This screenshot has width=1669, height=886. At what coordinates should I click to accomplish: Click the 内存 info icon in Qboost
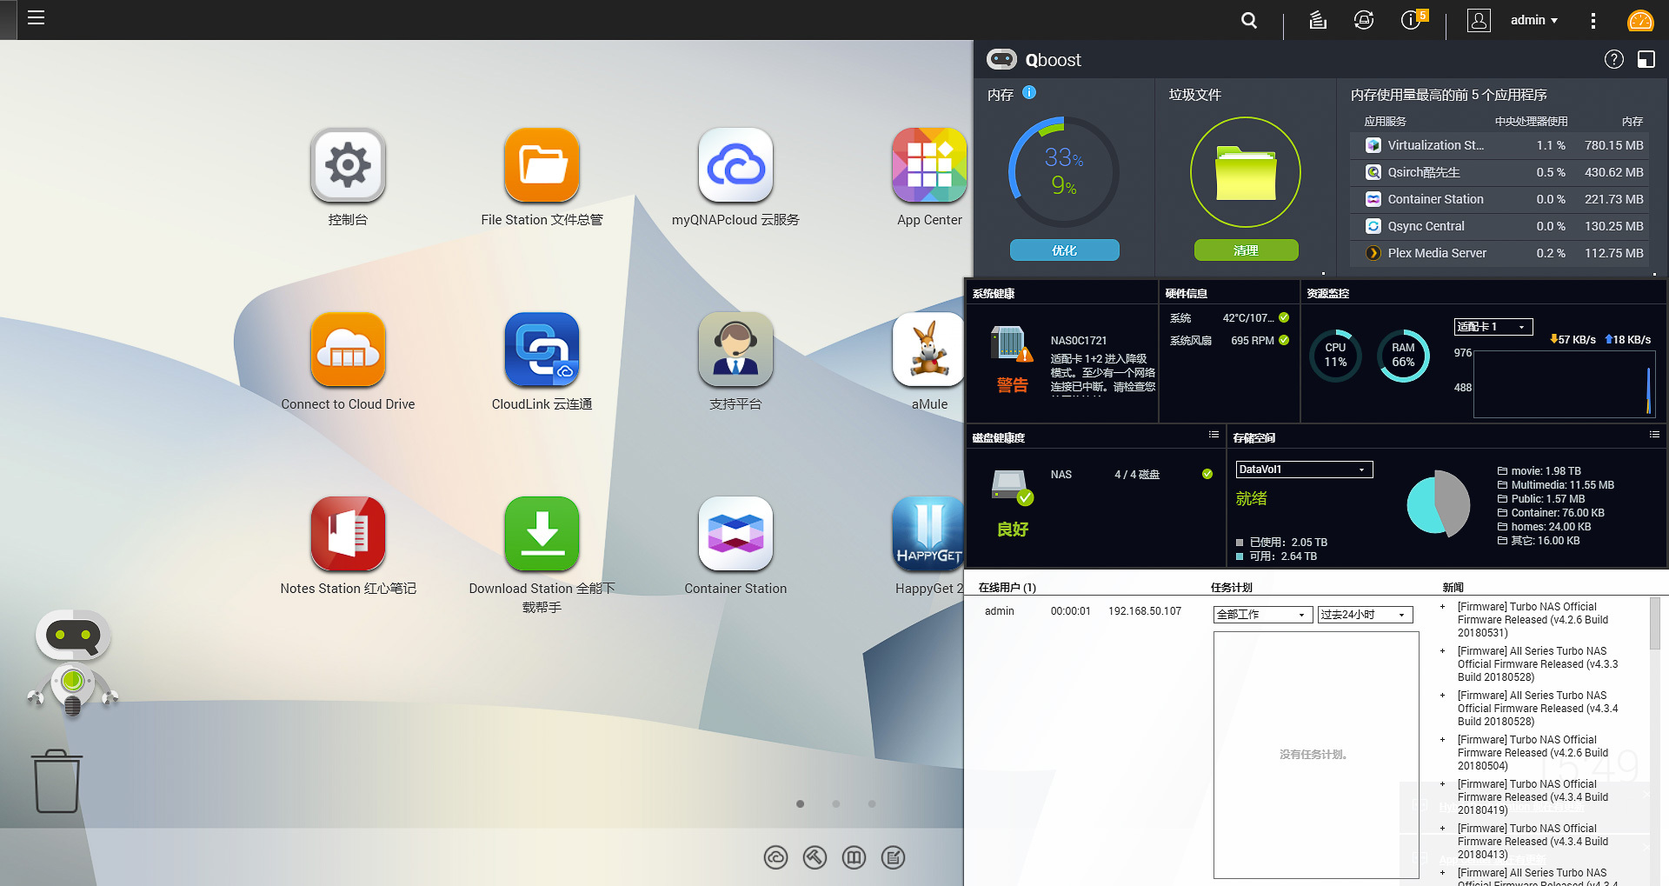(1029, 92)
